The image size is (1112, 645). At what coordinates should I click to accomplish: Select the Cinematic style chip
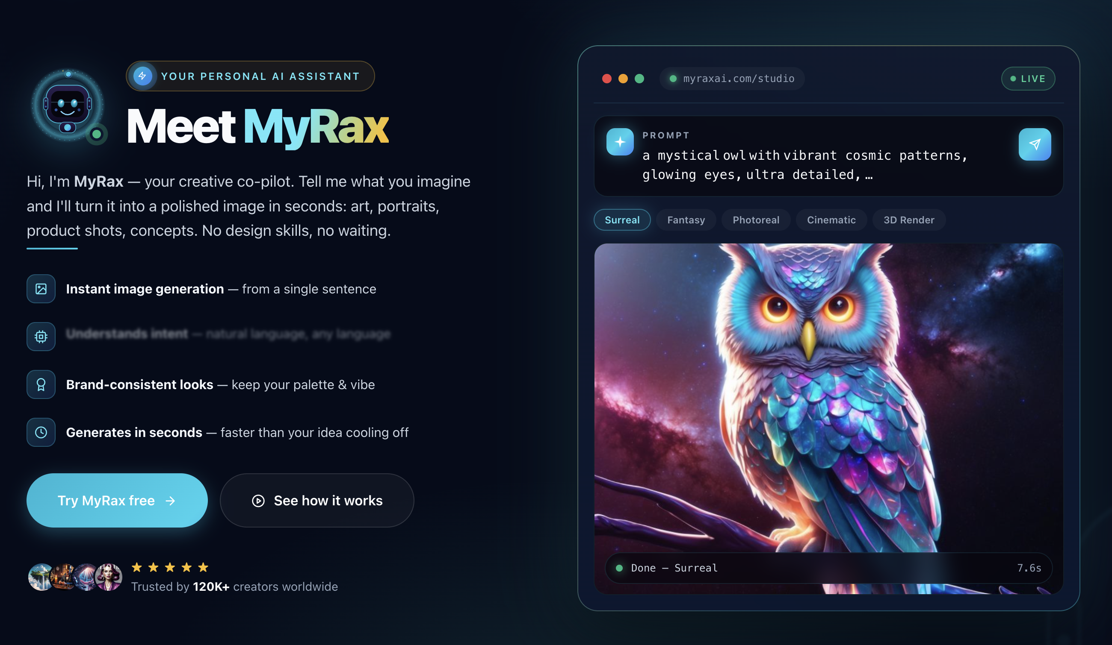coord(831,220)
